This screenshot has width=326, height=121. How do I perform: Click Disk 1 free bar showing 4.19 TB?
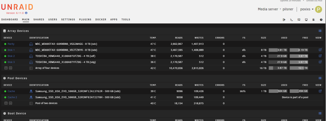299,50
